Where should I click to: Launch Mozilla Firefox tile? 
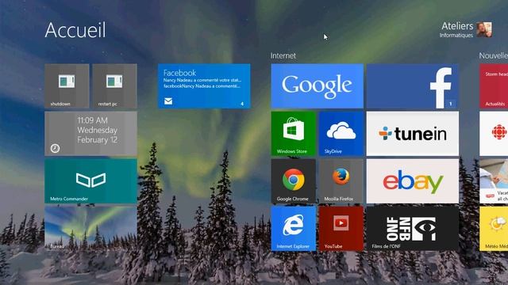click(341, 181)
